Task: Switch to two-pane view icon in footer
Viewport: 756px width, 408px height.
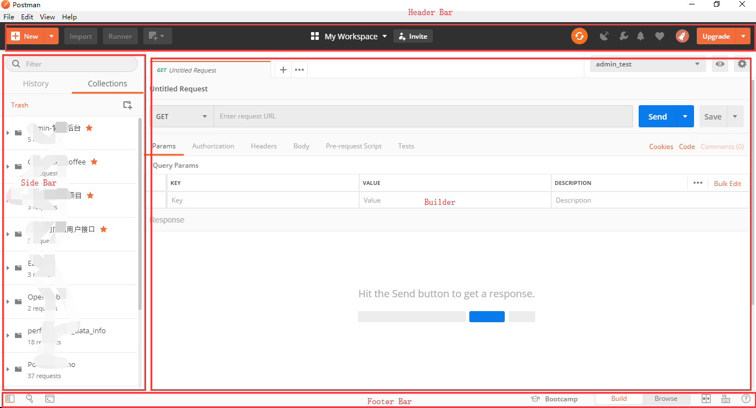Action: click(x=706, y=399)
